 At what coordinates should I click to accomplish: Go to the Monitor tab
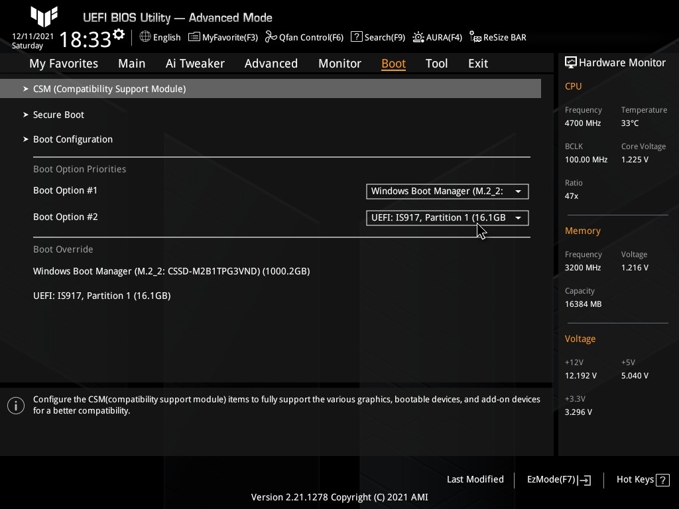tap(339, 64)
